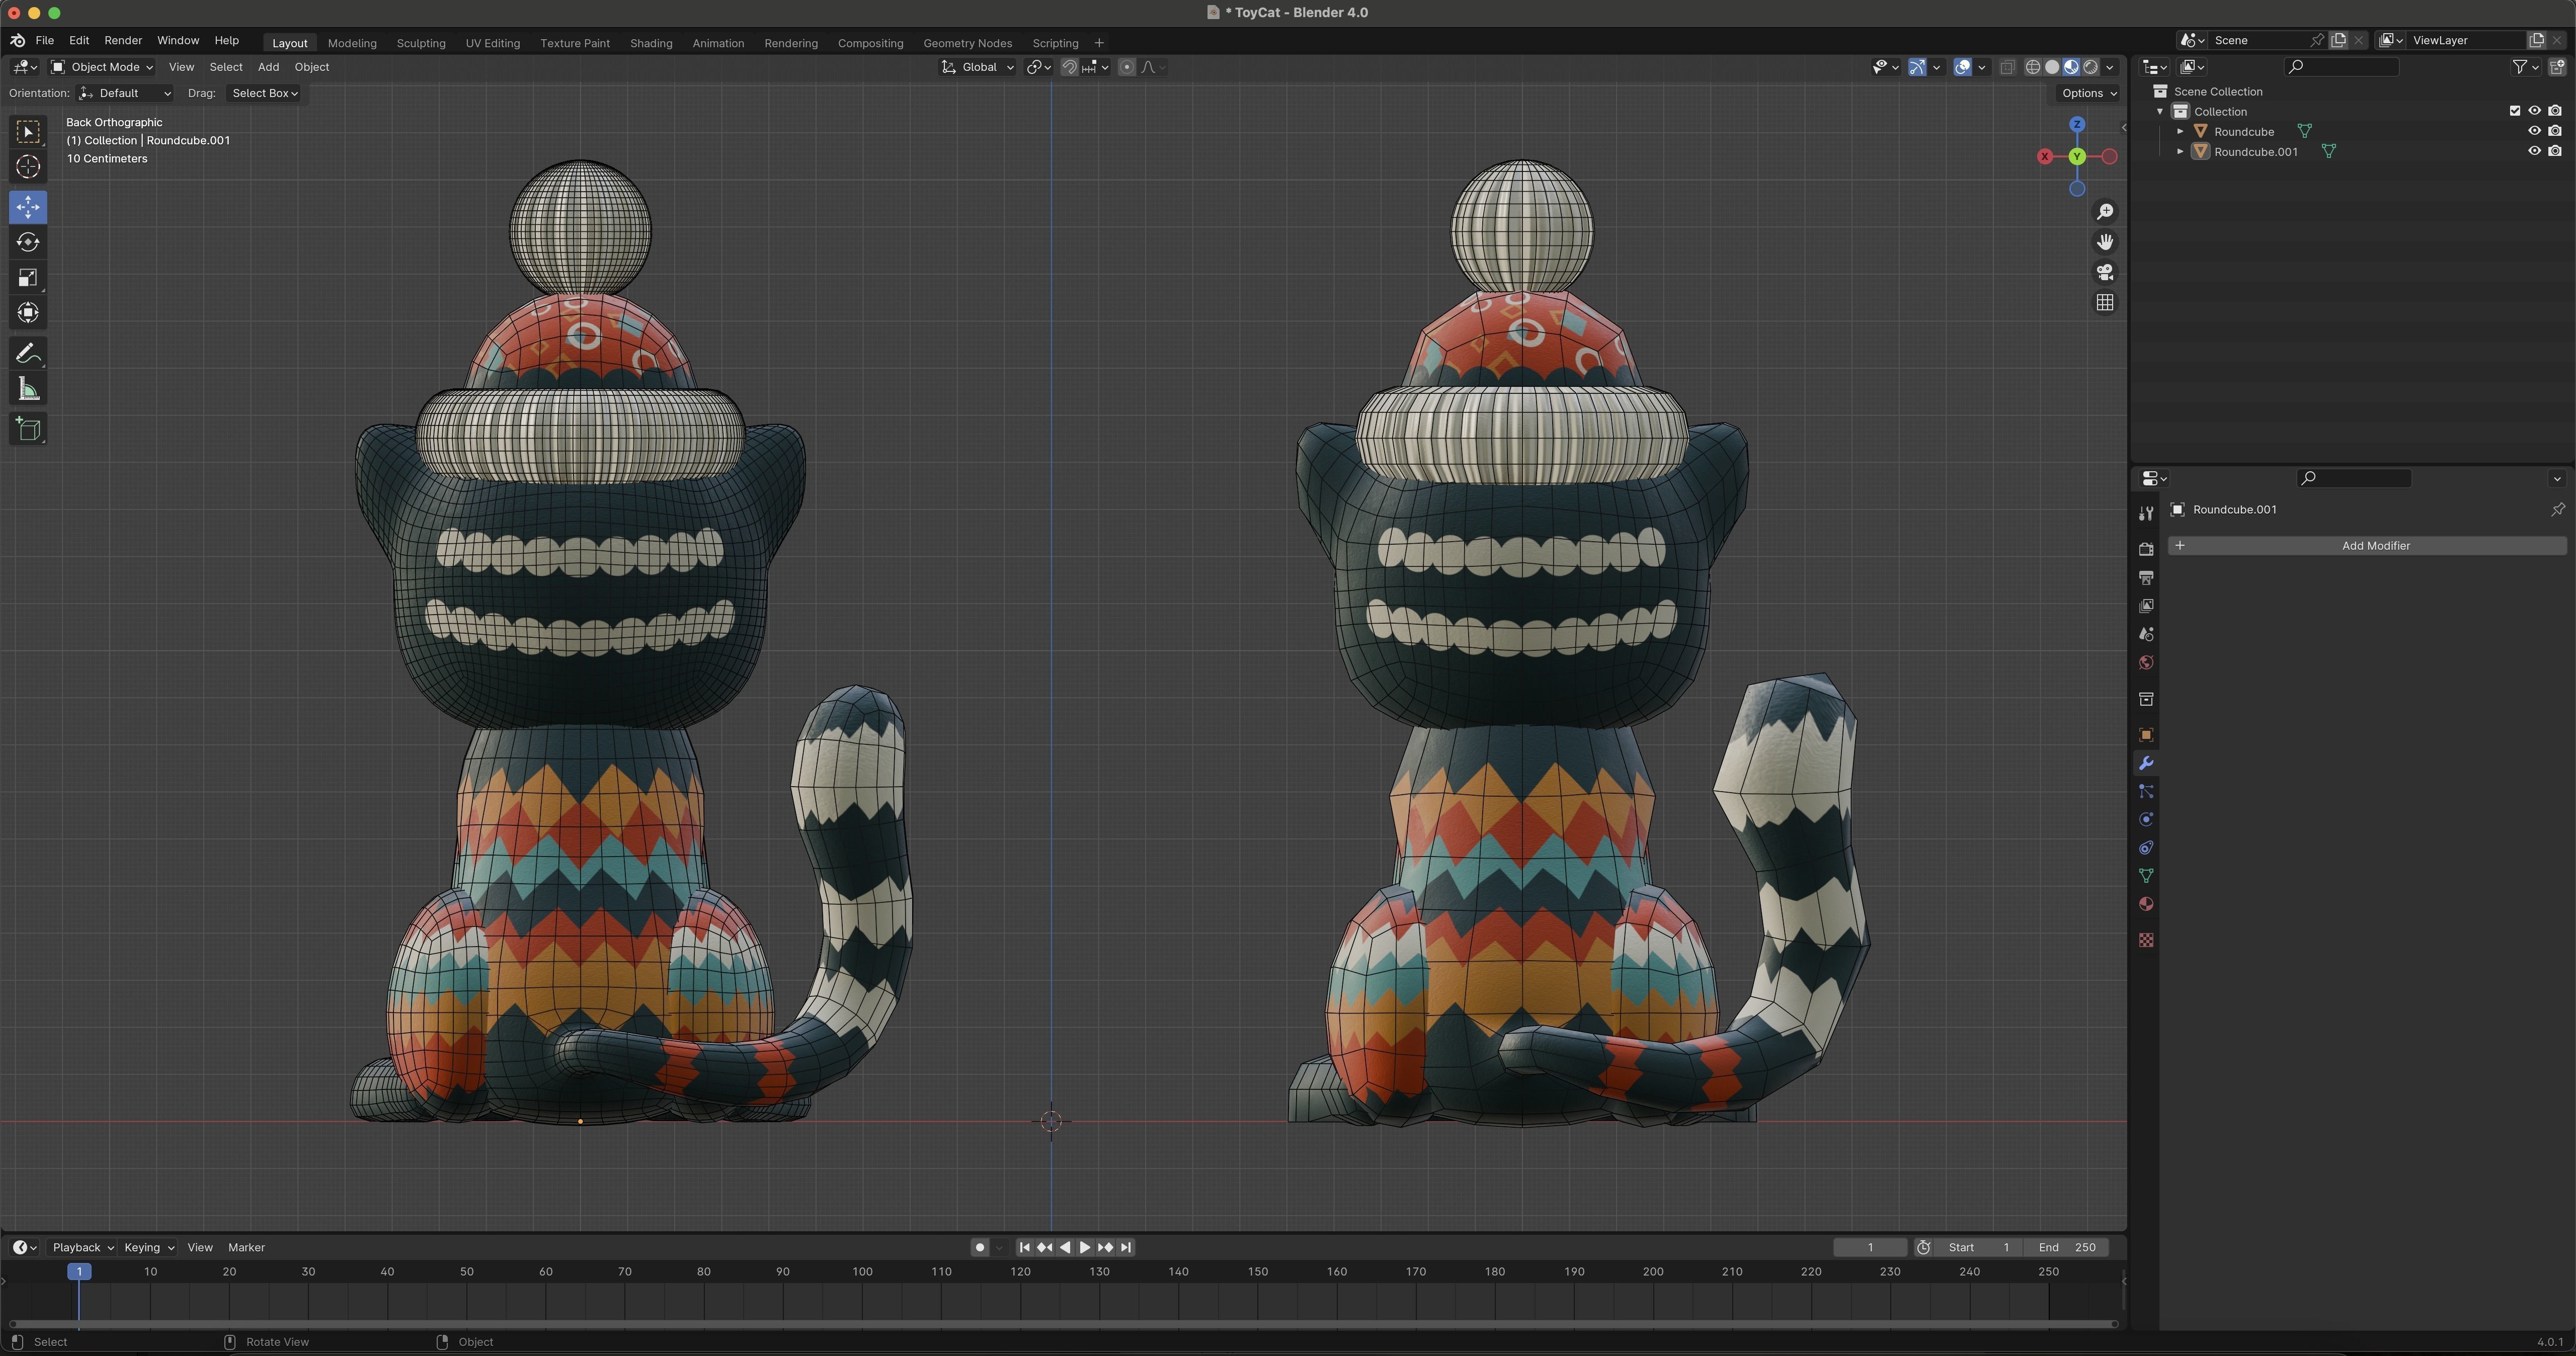
Task: Select the Annotate pencil tool
Action: (28, 353)
